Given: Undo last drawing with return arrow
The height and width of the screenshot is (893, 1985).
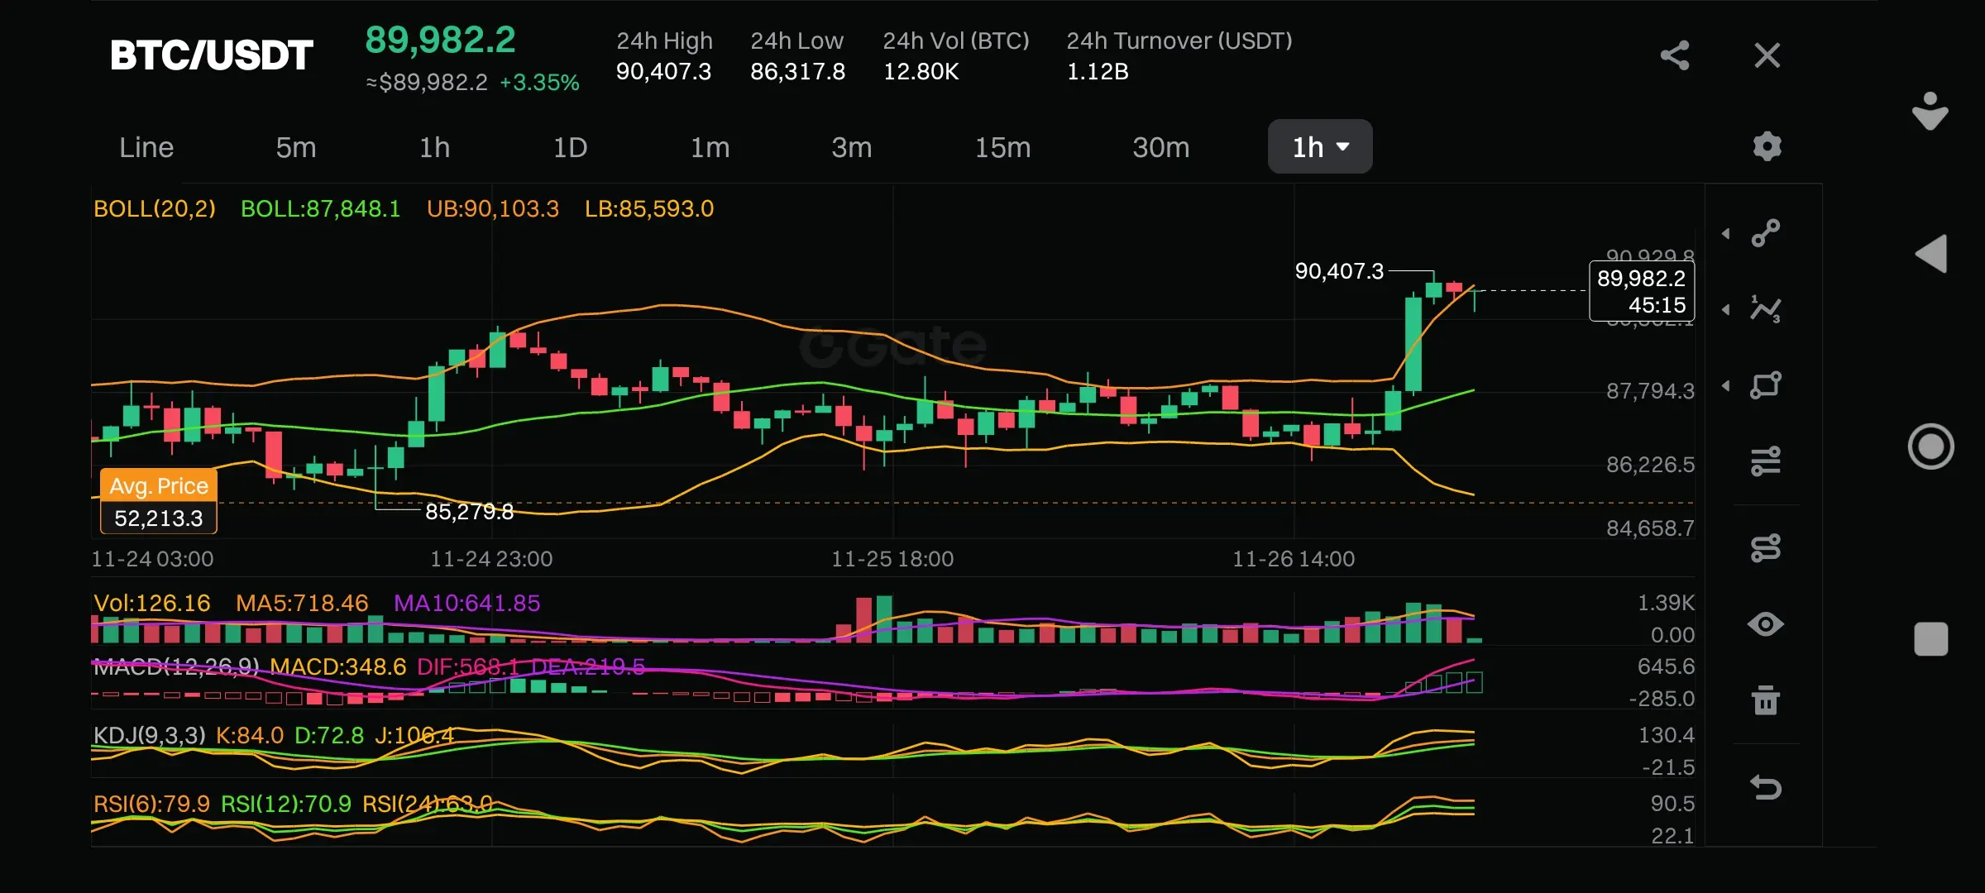Looking at the screenshot, I should click(1766, 786).
